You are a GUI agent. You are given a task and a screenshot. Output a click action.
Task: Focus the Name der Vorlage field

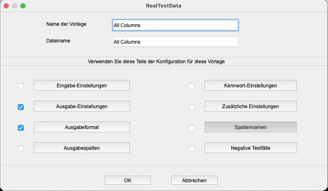point(175,25)
